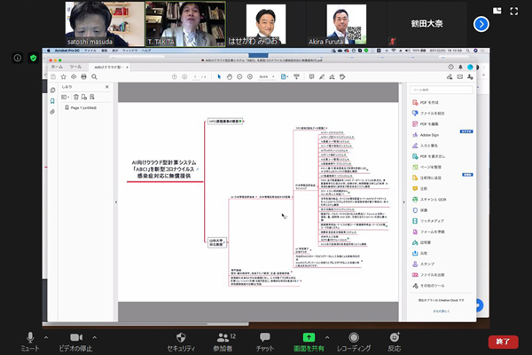The height and width of the screenshot is (355, 532).
Task: Click the tools search field
Action: click(441, 90)
